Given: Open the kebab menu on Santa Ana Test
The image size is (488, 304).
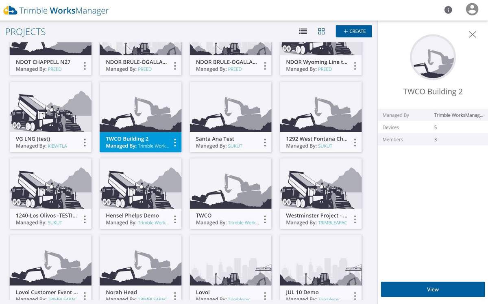Looking at the screenshot, I should pos(264,142).
